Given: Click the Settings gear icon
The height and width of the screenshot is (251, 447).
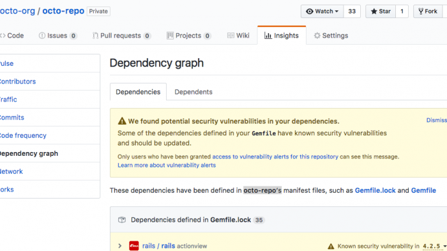Looking at the screenshot, I should 317,36.
